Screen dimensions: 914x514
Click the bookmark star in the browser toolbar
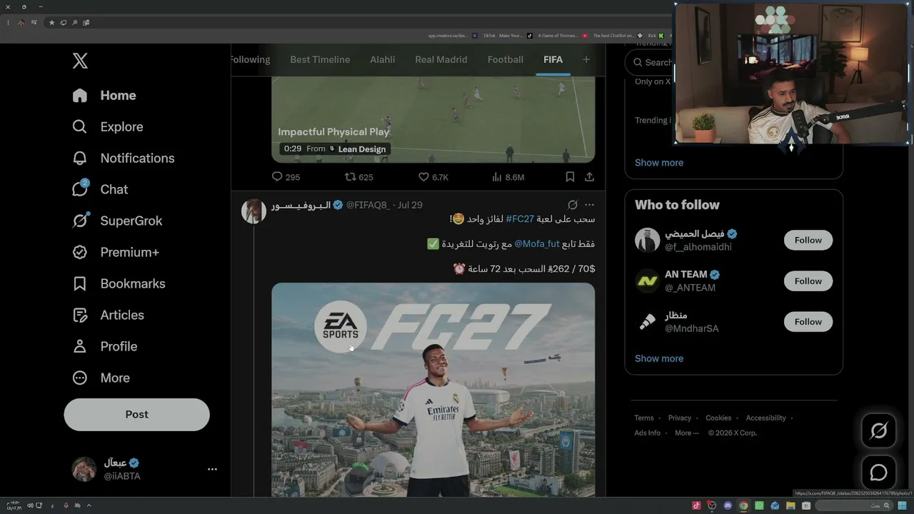click(x=51, y=23)
